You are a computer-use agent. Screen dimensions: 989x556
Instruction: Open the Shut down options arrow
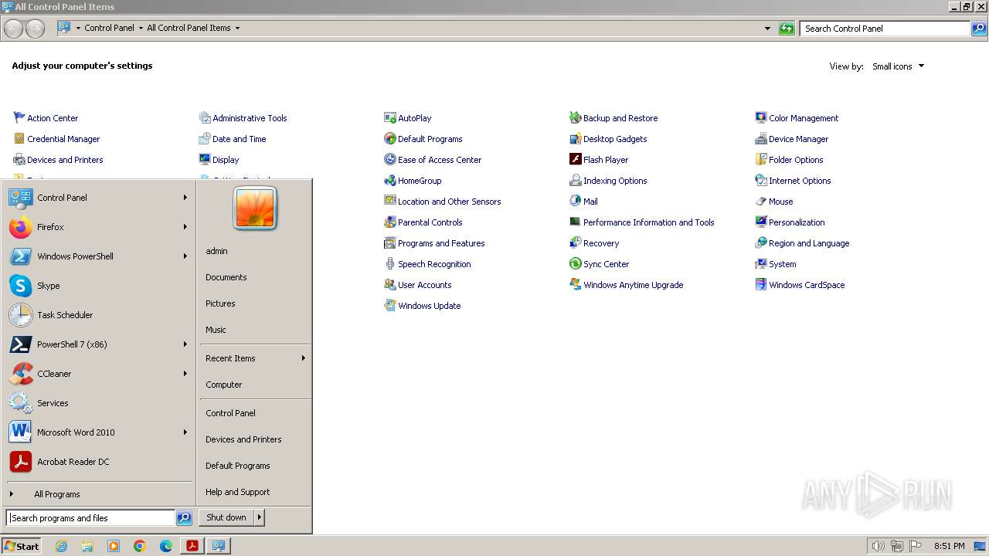point(260,517)
